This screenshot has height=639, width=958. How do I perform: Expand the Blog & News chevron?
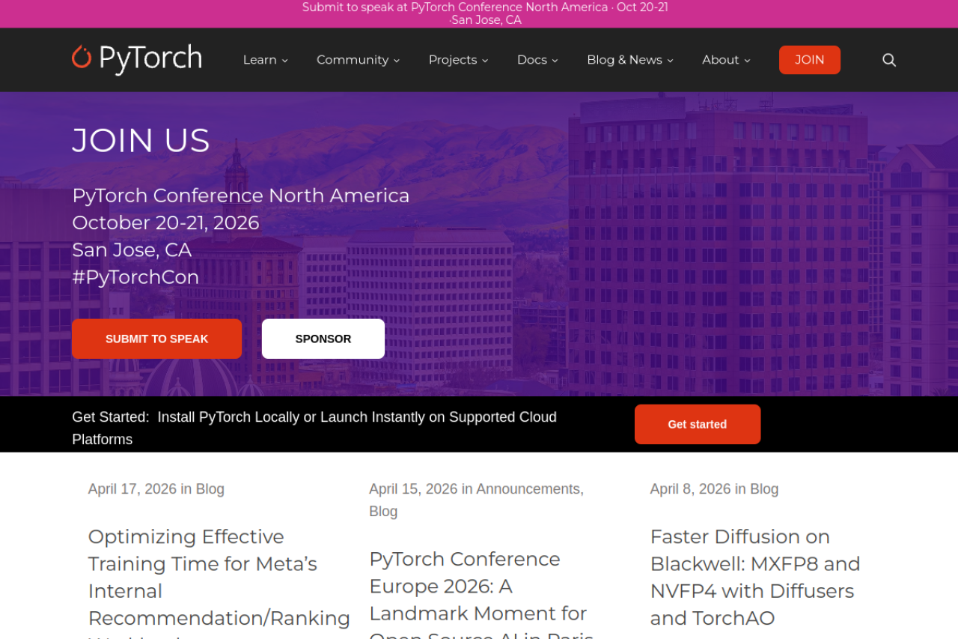coord(671,61)
